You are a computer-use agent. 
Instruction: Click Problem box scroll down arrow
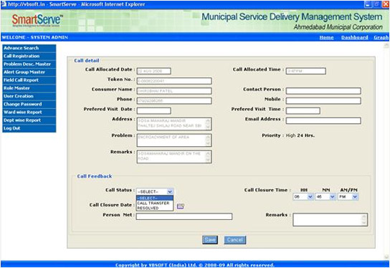[x=208, y=144]
